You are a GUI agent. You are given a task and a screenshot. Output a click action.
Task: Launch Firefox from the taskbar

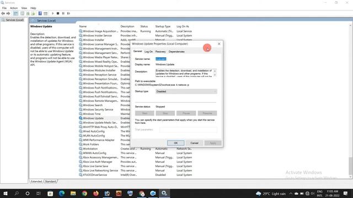click(96, 193)
